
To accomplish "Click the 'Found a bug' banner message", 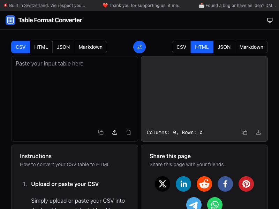I will [236, 6].
